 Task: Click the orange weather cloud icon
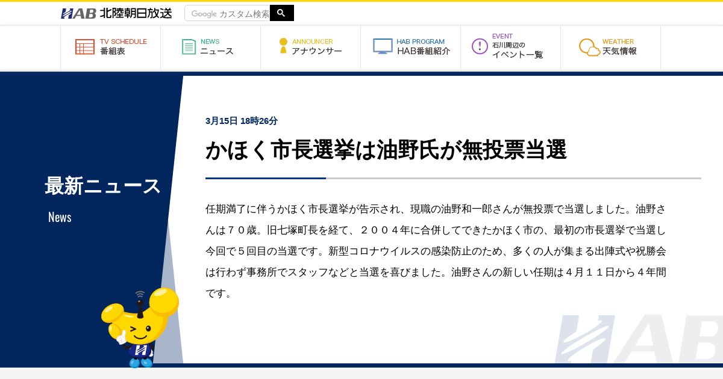click(x=589, y=47)
